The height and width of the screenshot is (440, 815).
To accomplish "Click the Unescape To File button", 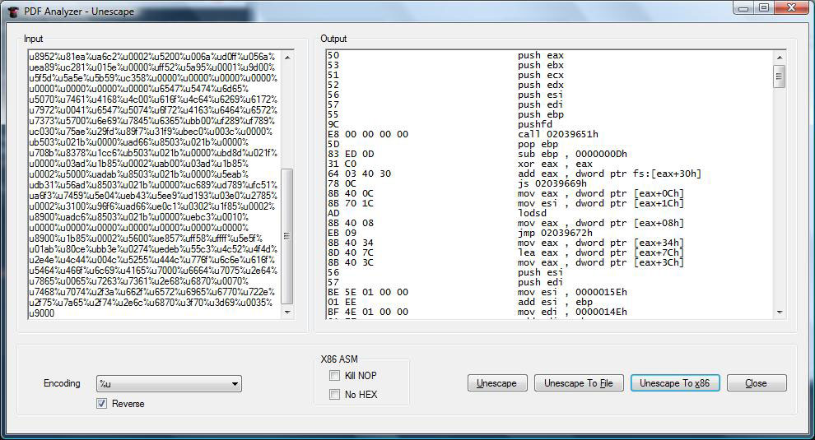I will 578,383.
